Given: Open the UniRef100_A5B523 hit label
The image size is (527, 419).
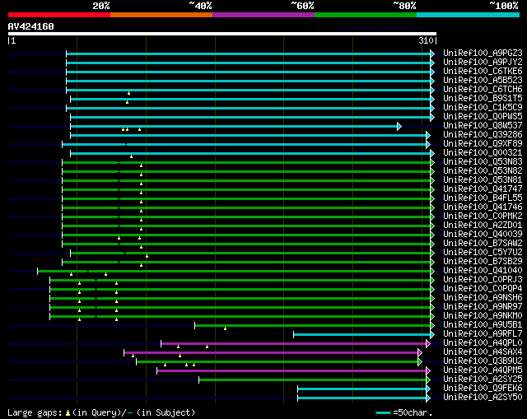Looking at the screenshot, I should click(483, 81).
